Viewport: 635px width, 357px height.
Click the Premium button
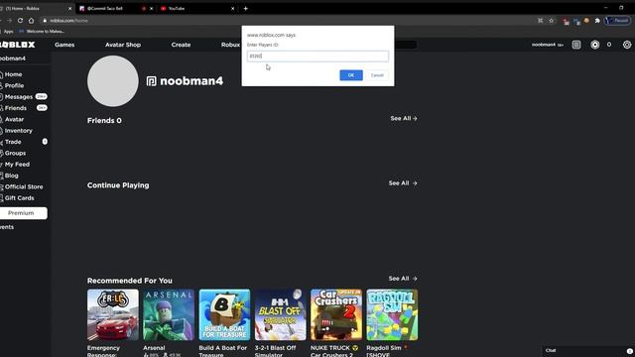[23, 213]
